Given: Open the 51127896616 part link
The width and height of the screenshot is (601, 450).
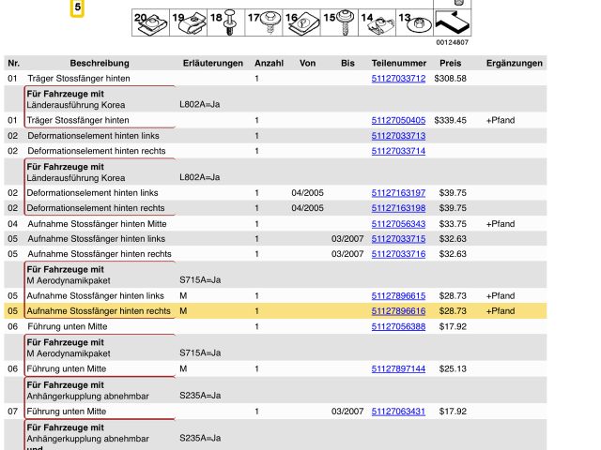Looking at the screenshot, I should pos(398,311).
